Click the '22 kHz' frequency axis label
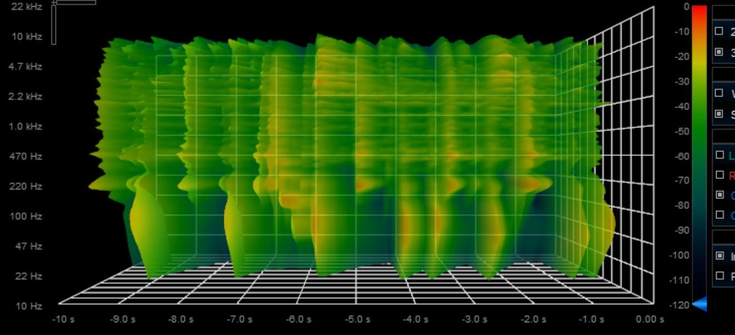The image size is (735, 335). pos(26,7)
